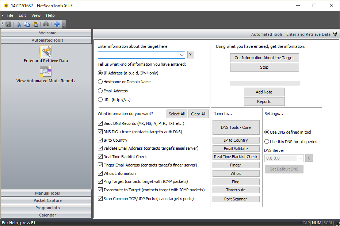Click the Print toolbar icon

coord(46,24)
